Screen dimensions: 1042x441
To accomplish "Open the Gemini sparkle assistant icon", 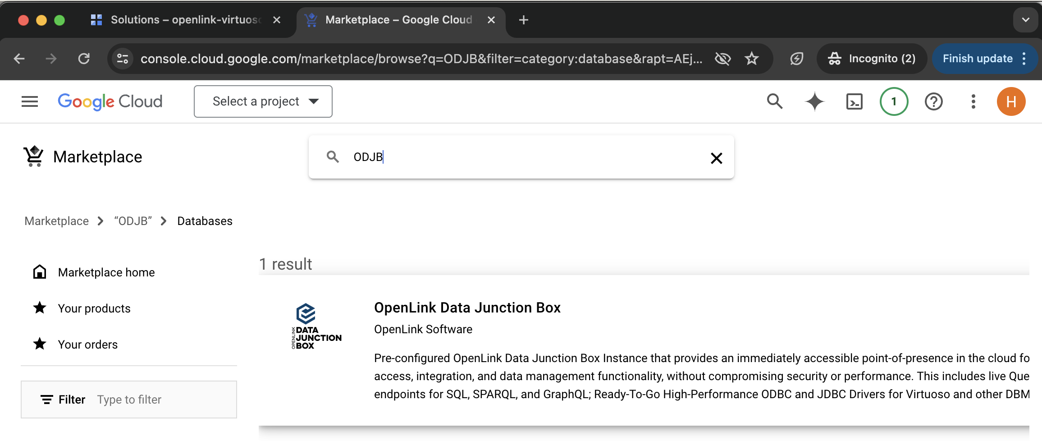I will coord(814,101).
